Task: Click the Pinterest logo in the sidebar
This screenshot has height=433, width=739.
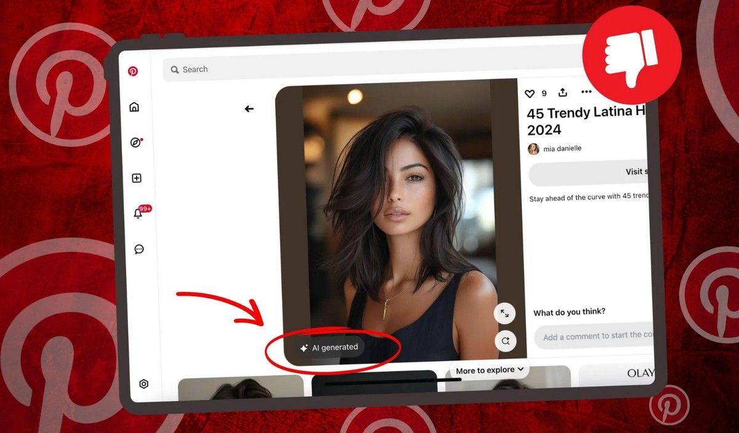Action: (x=132, y=71)
